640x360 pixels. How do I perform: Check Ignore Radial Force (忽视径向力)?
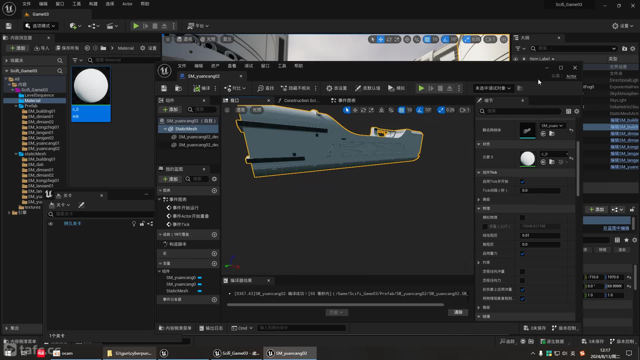(522, 281)
